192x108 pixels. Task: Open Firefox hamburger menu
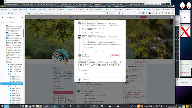[173, 13]
